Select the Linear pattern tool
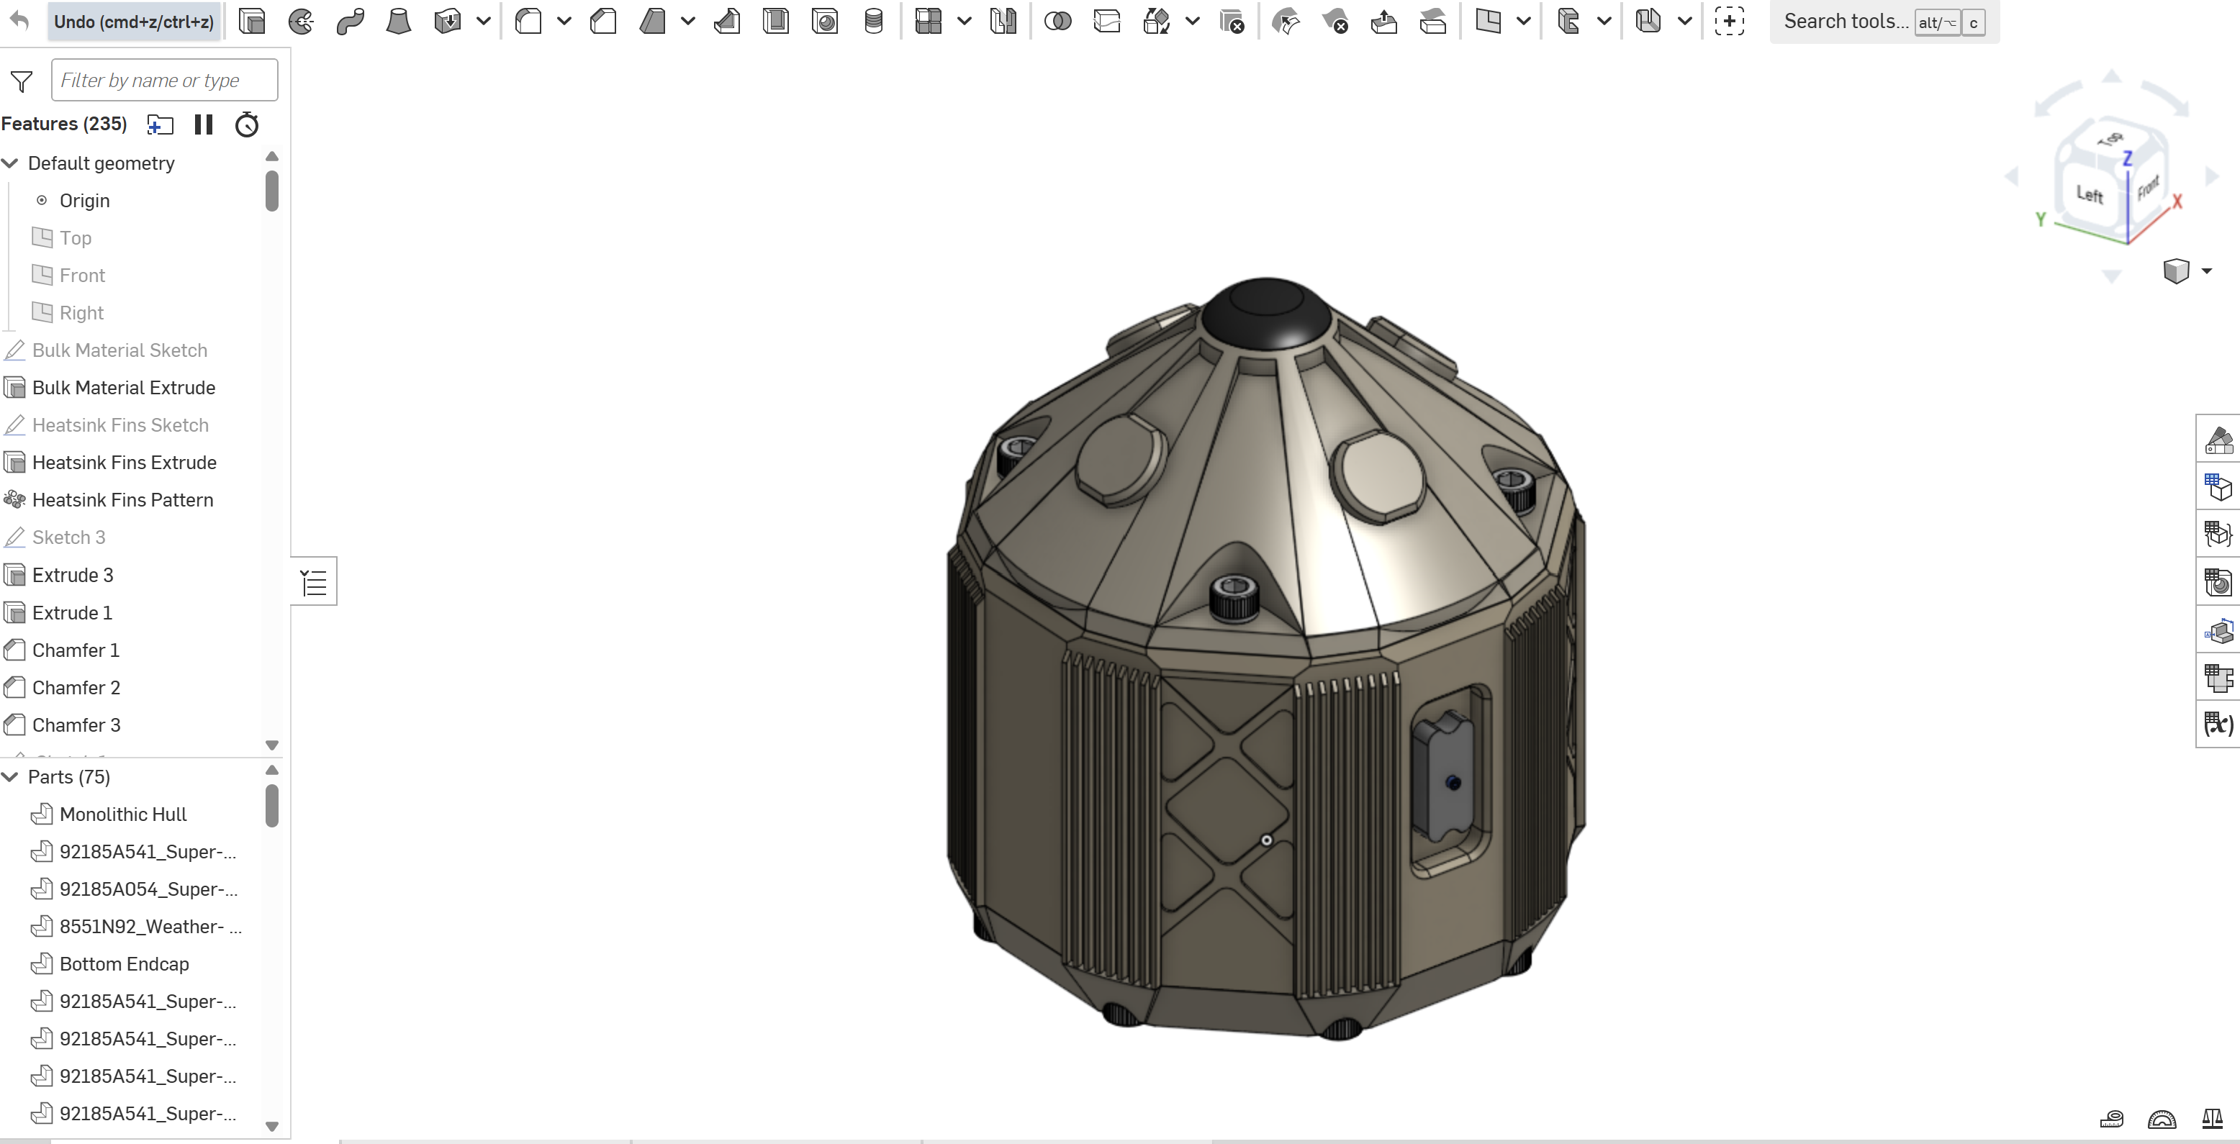Screen dimensions: 2240x1144 (x=929, y=21)
